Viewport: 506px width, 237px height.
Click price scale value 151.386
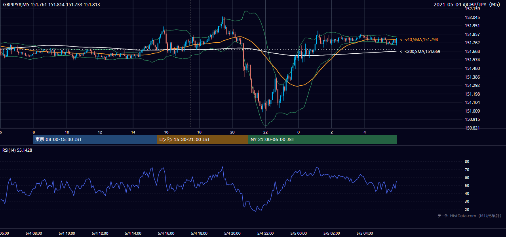[x=472, y=77]
